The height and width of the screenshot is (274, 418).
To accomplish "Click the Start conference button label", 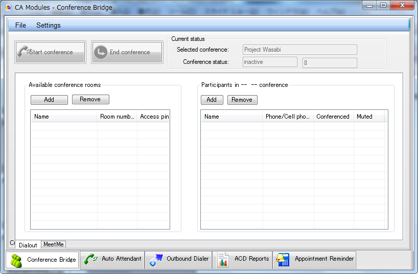I will [51, 52].
